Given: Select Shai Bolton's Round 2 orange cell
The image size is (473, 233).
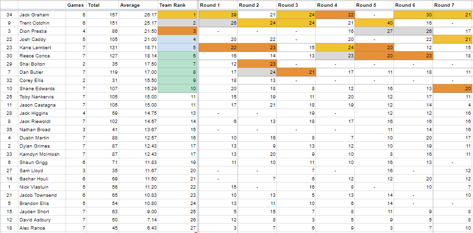Looking at the screenshot, I should [257, 64].
